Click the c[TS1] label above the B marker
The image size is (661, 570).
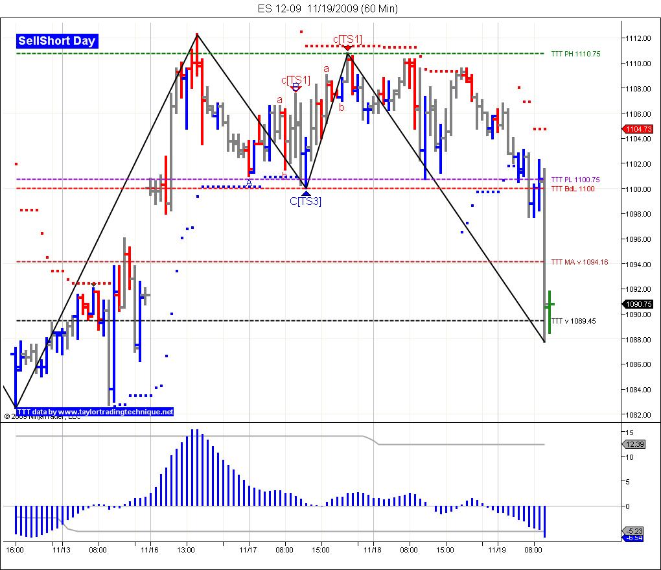coord(296,80)
